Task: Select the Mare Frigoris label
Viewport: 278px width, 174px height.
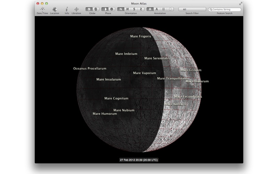Action: click(x=141, y=36)
